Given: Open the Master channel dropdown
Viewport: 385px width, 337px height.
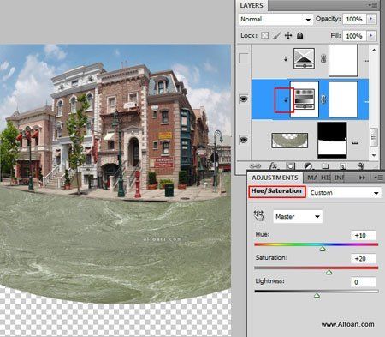Looking at the screenshot, I should (298, 217).
